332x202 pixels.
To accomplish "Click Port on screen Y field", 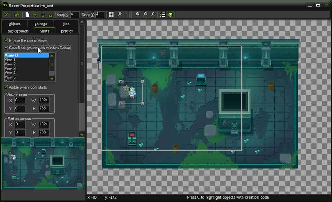I will tap(20, 132).
